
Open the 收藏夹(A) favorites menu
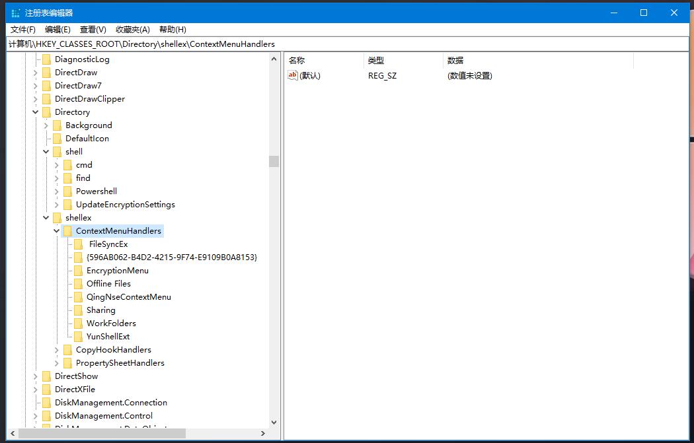pos(133,30)
